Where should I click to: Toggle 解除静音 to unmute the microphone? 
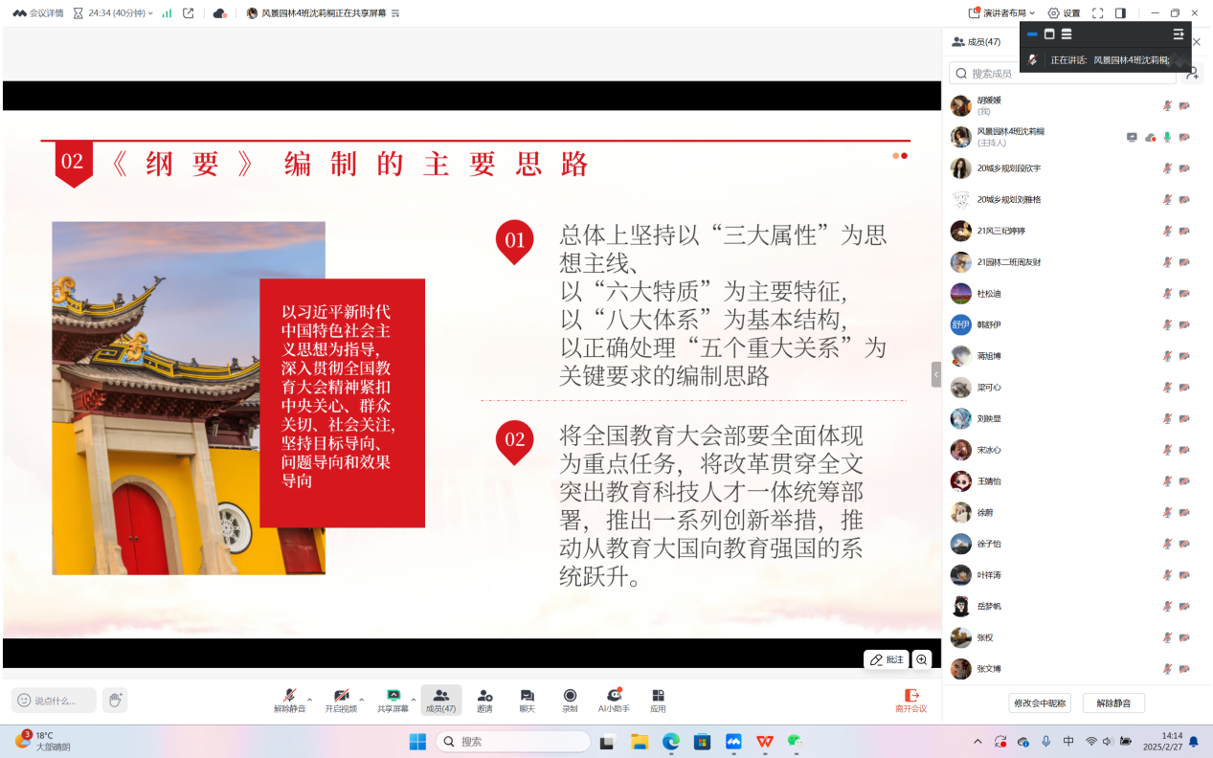click(x=289, y=700)
